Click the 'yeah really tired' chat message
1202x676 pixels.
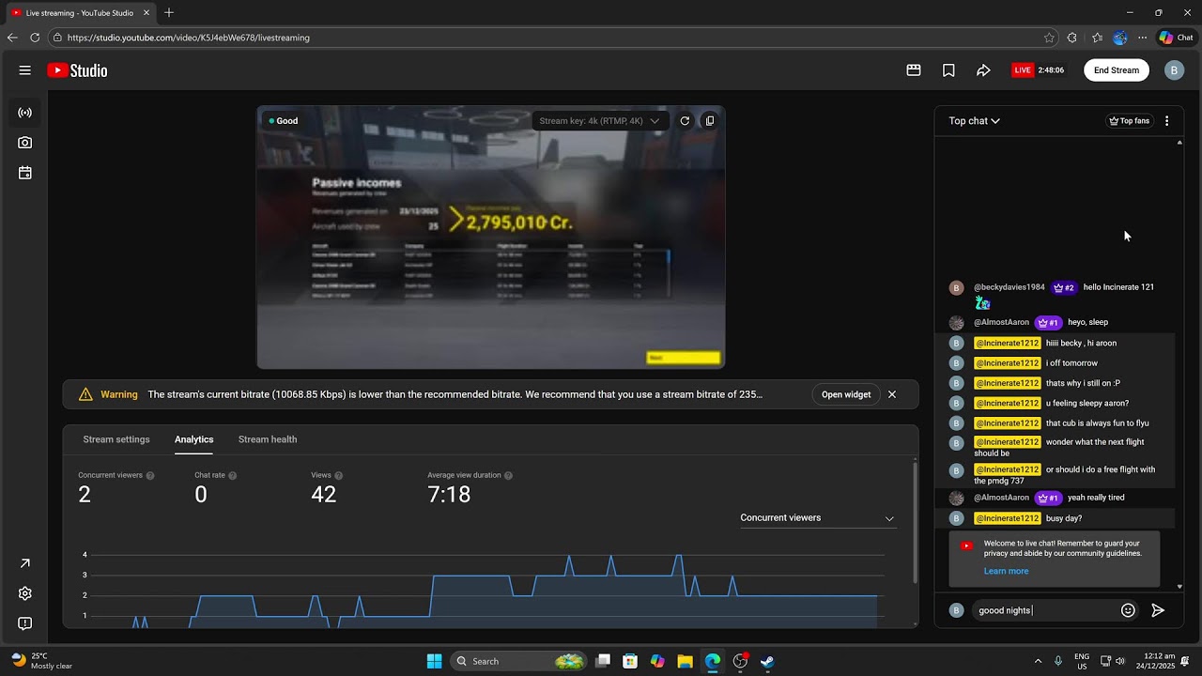[x=1096, y=498]
